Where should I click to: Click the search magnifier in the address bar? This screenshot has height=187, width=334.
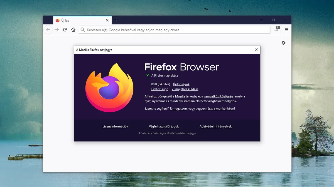click(82, 30)
